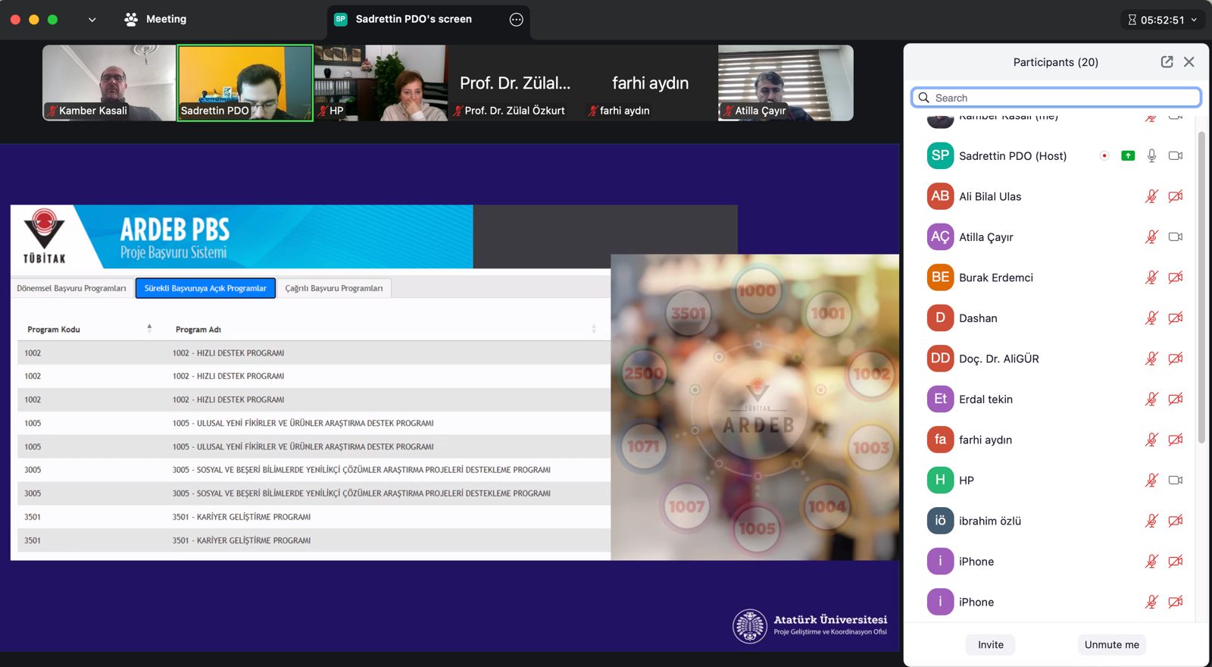
Task: Click the recording indicator next to Sadrettin PDO
Action: point(1104,155)
